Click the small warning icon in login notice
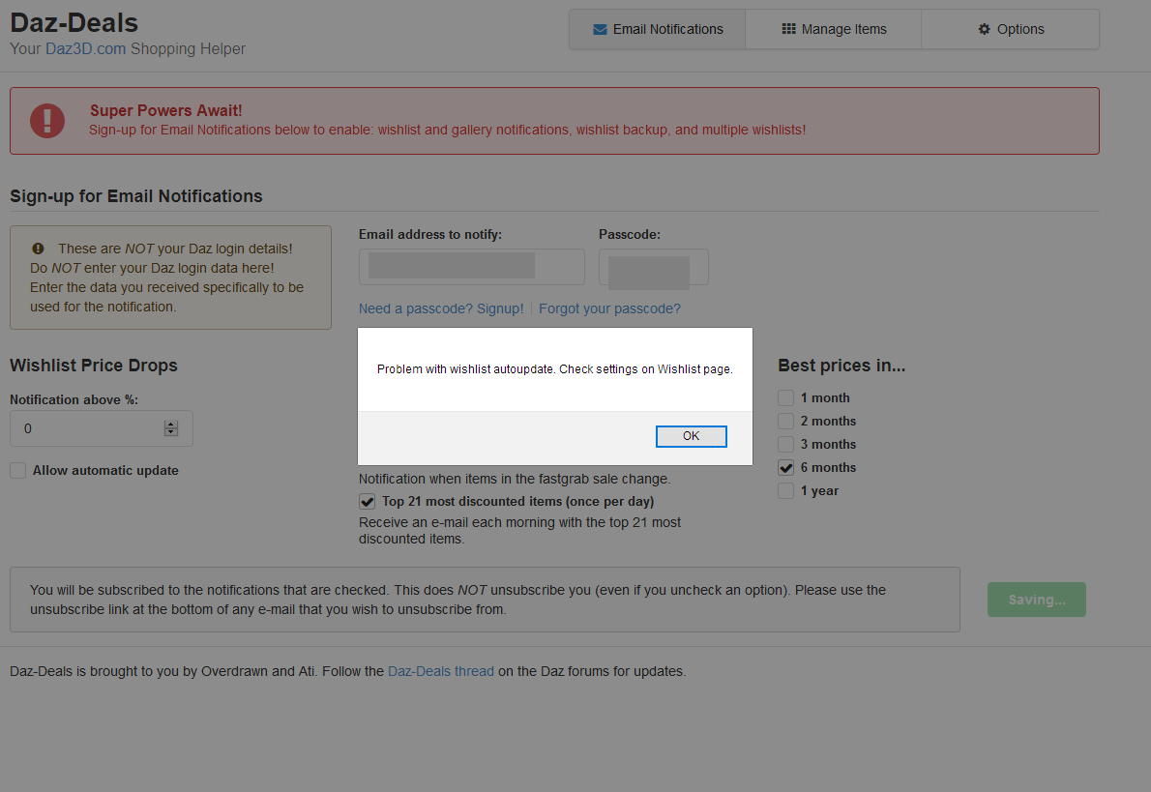This screenshot has width=1151, height=792. tap(38, 249)
